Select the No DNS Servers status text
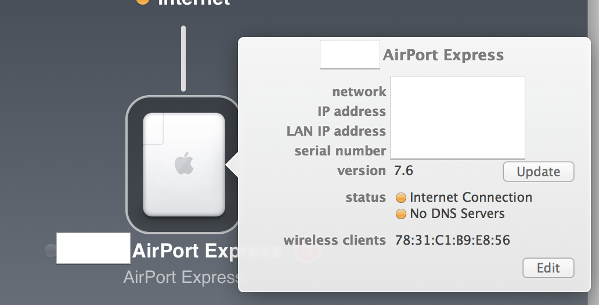Viewport: 599px width, 305px height. point(457,214)
